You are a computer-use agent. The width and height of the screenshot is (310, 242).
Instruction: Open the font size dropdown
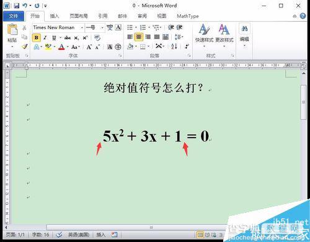pos(102,27)
